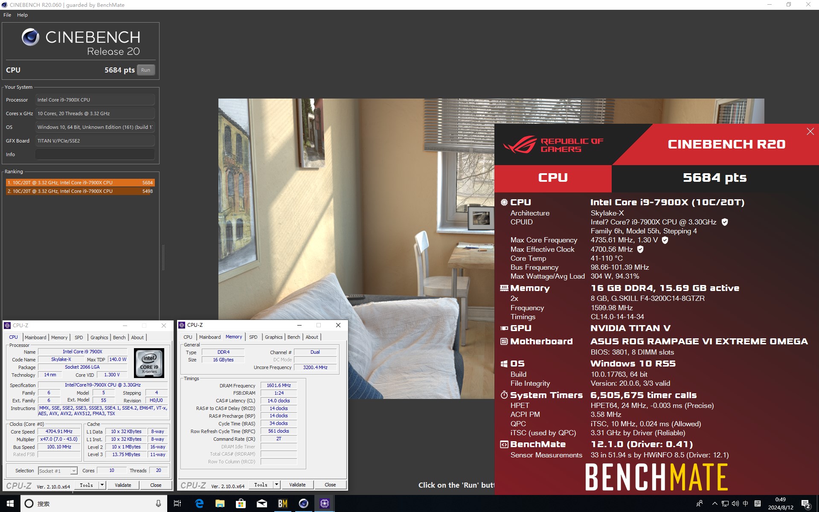Viewport: 819px width, 512px height.
Task: Switch to Mainboard tab in left CPU-Z window
Action: pyautogui.click(x=35, y=337)
